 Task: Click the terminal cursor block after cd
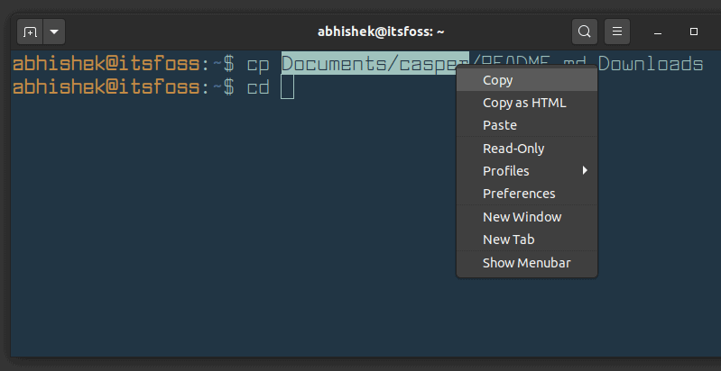tap(287, 87)
